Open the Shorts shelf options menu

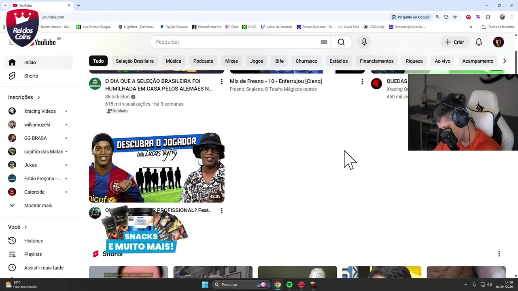click(x=499, y=254)
